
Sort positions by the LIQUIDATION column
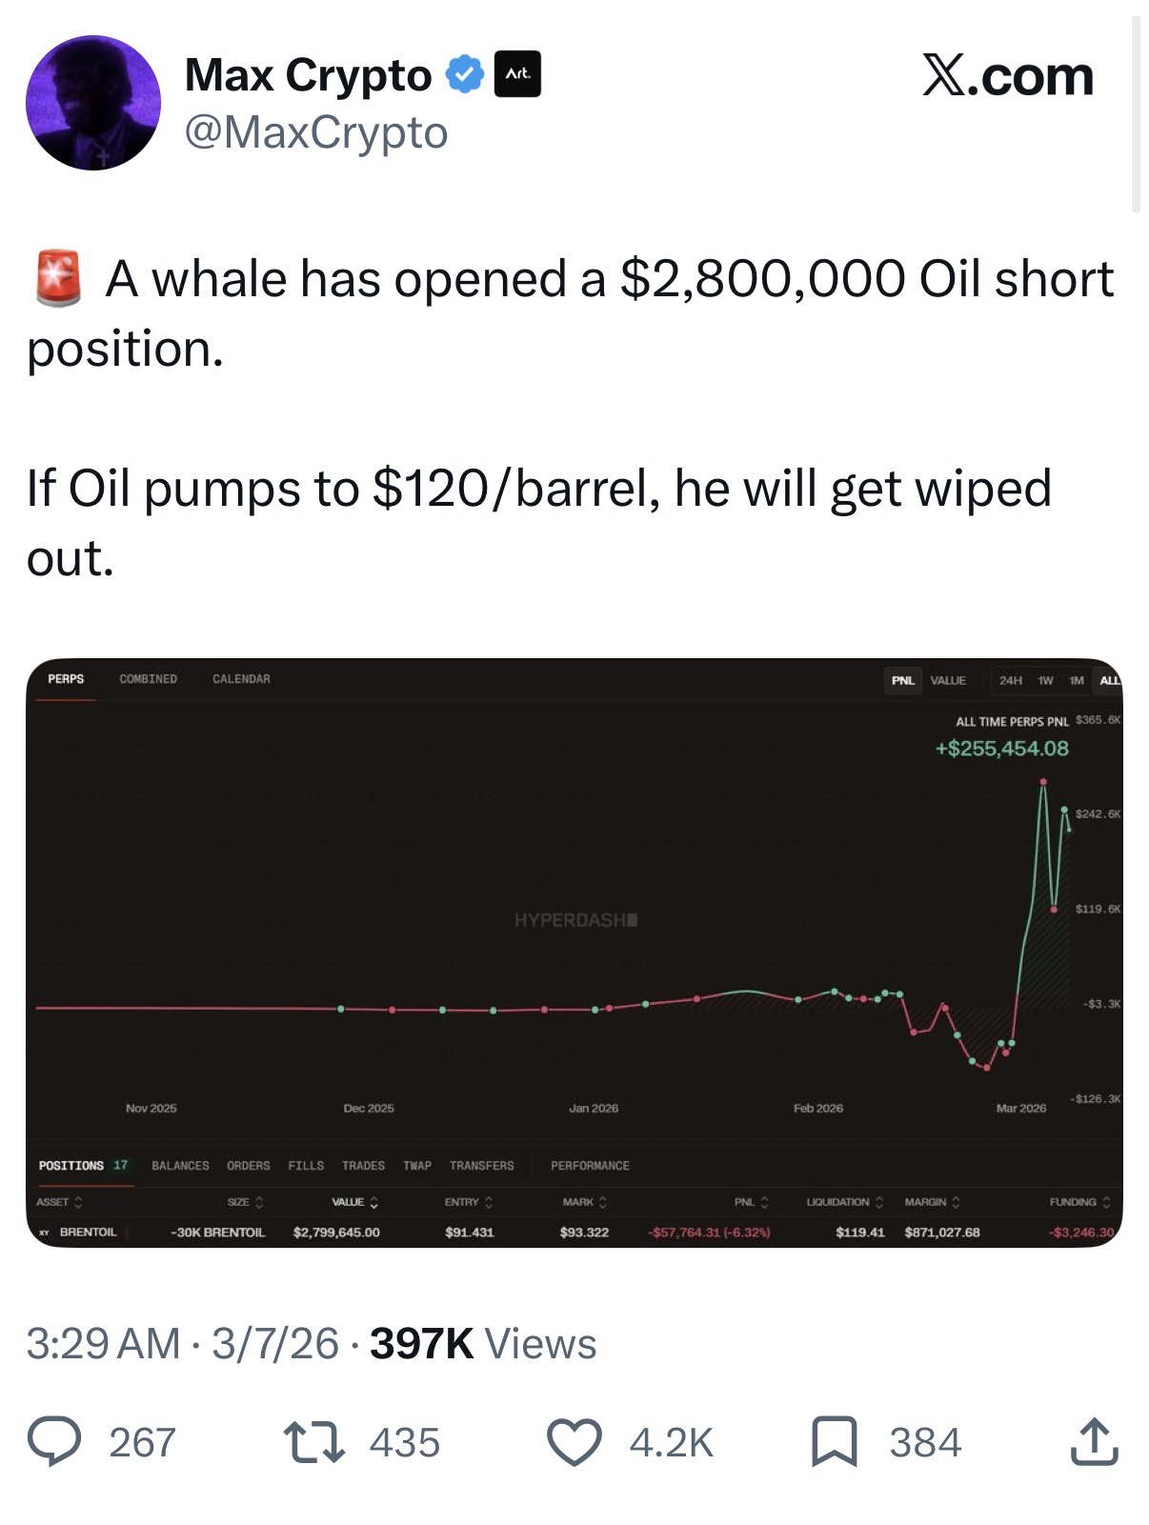(844, 1202)
